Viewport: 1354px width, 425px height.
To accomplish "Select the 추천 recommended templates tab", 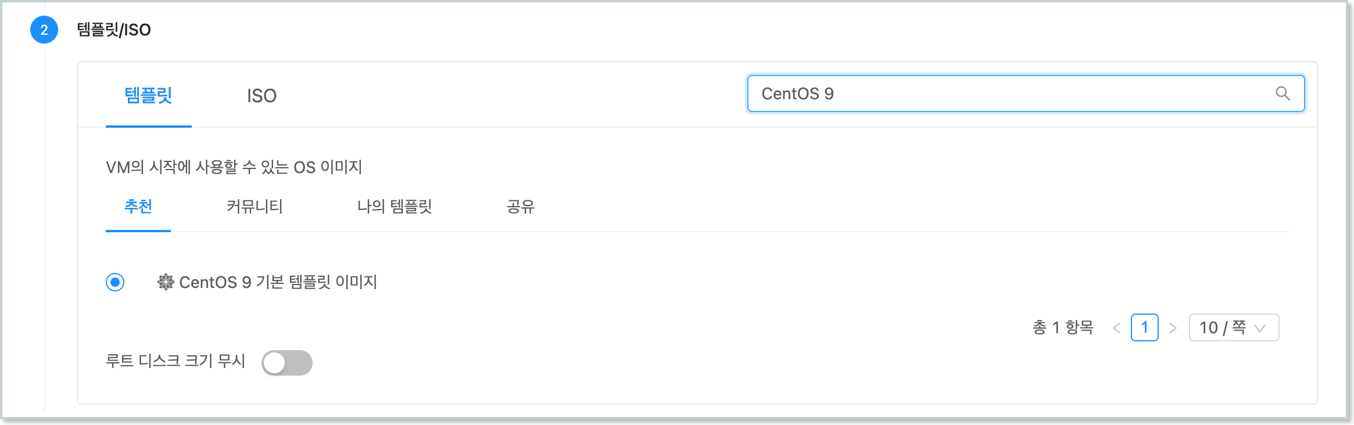I will (x=138, y=207).
